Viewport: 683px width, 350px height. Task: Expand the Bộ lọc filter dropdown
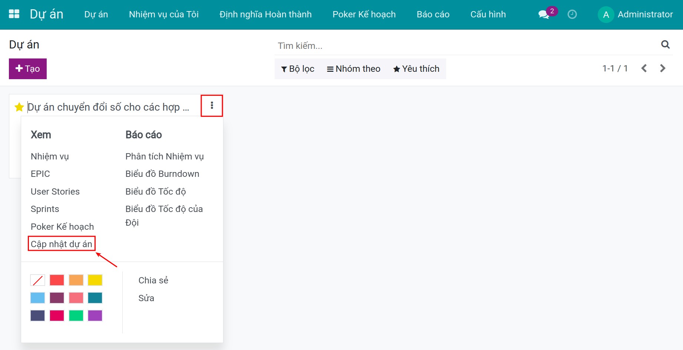(x=298, y=69)
